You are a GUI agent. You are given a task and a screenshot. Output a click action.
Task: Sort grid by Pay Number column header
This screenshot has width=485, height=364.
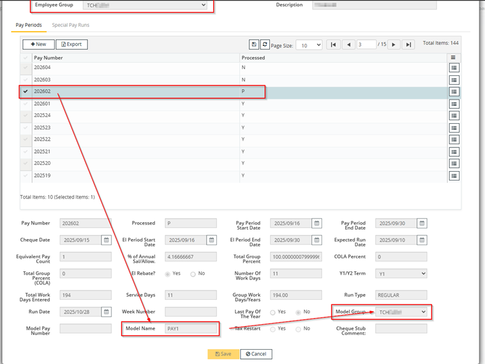click(x=48, y=58)
